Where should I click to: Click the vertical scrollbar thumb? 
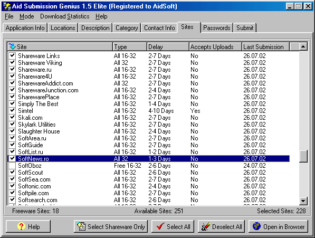pyautogui.click(x=303, y=156)
